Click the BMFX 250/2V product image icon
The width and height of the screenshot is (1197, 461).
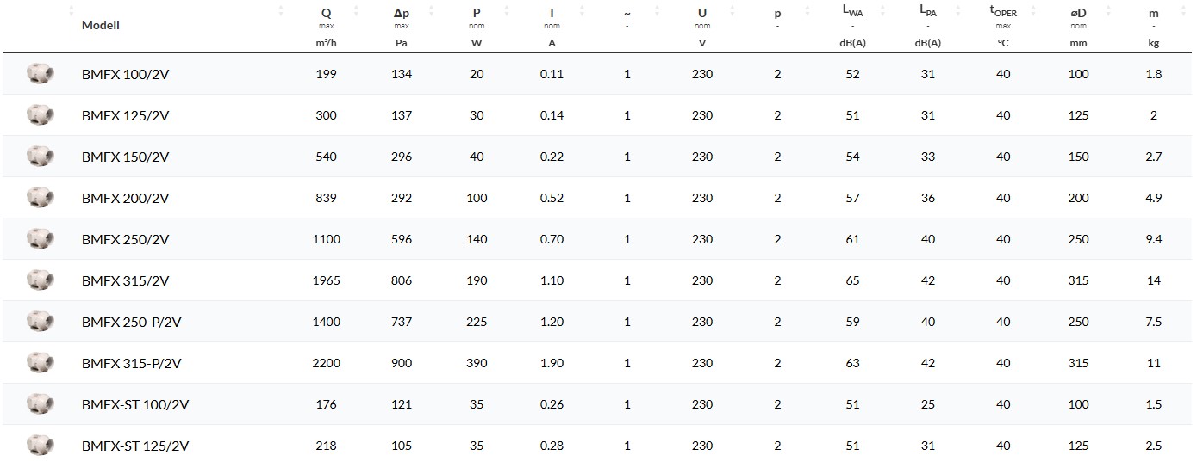[x=40, y=239]
